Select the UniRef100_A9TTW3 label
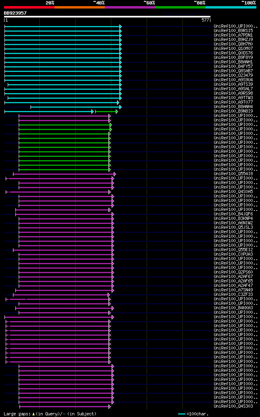Viewport: 260px width, 417px height. [233, 98]
